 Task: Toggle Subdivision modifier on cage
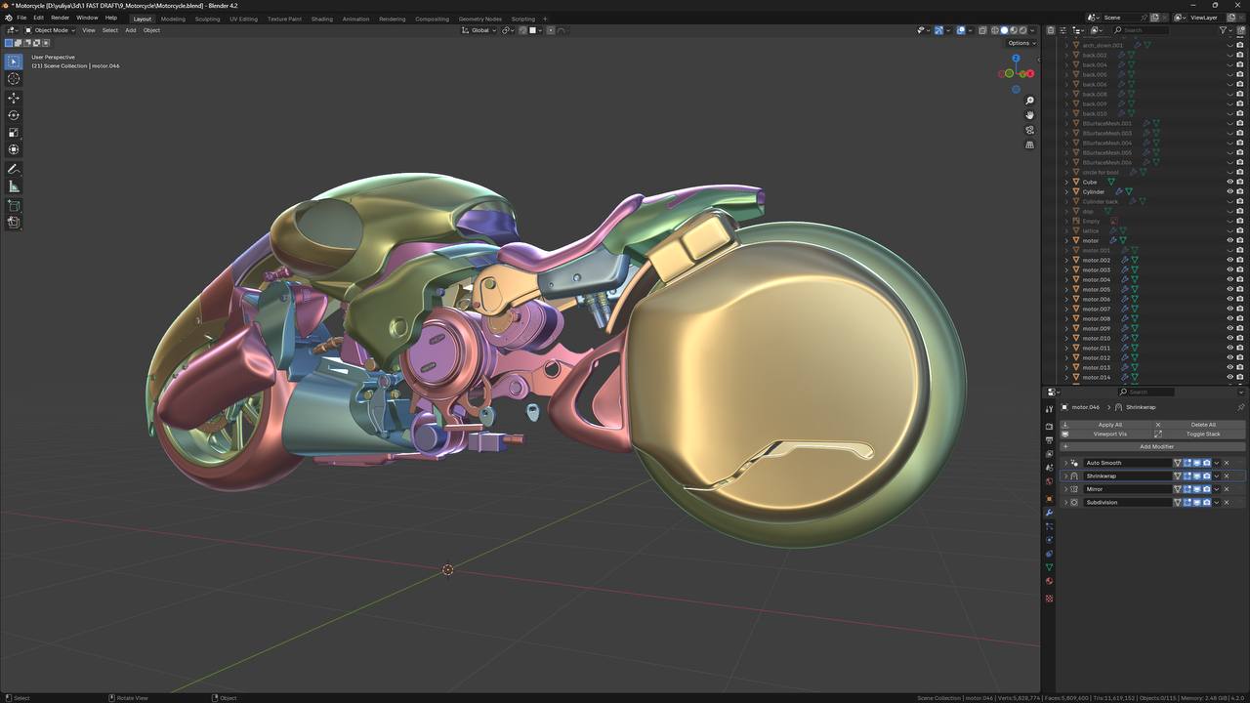1178,503
